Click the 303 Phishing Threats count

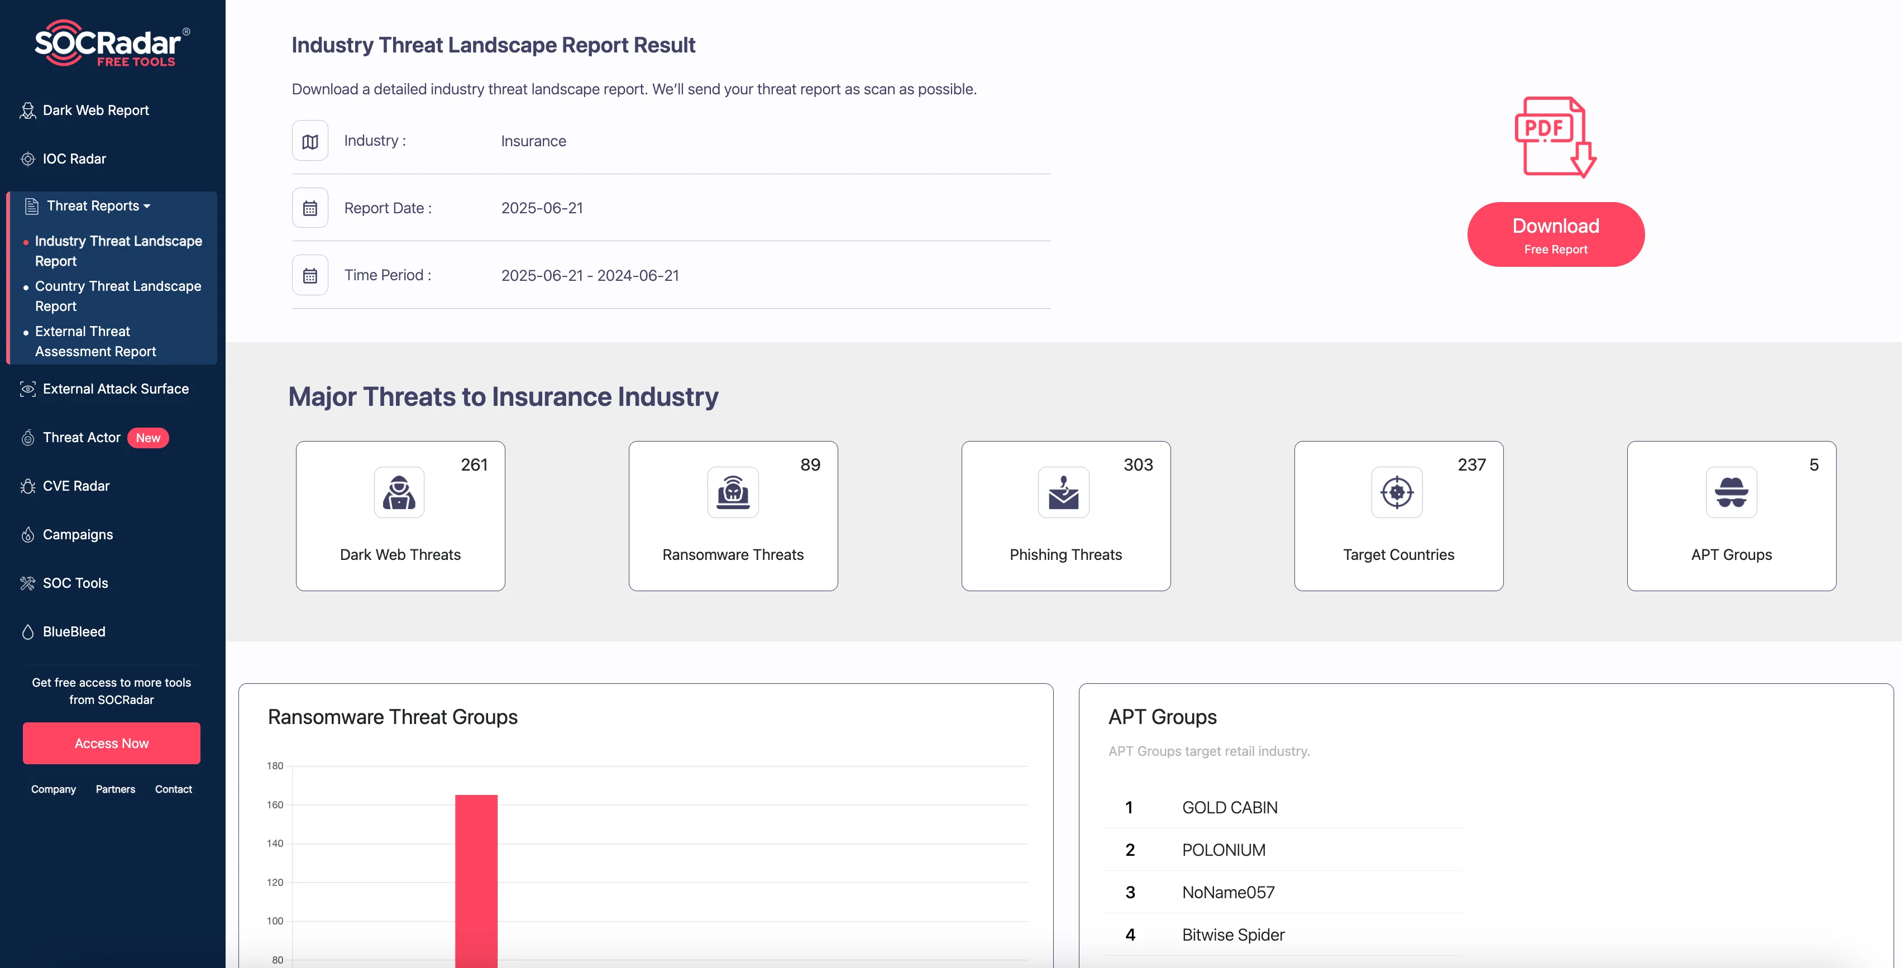pyautogui.click(x=1138, y=465)
